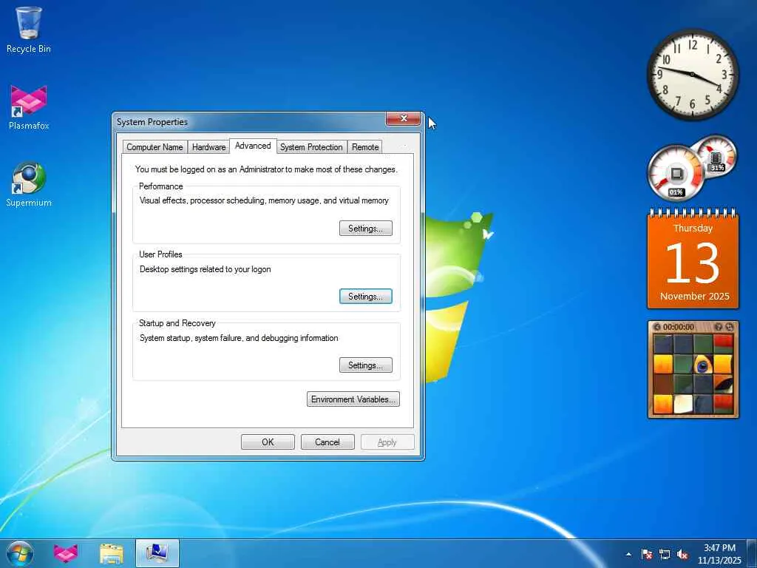Select the Supermium desktop shortcut
This screenshot has width=757, height=568.
pos(29,184)
